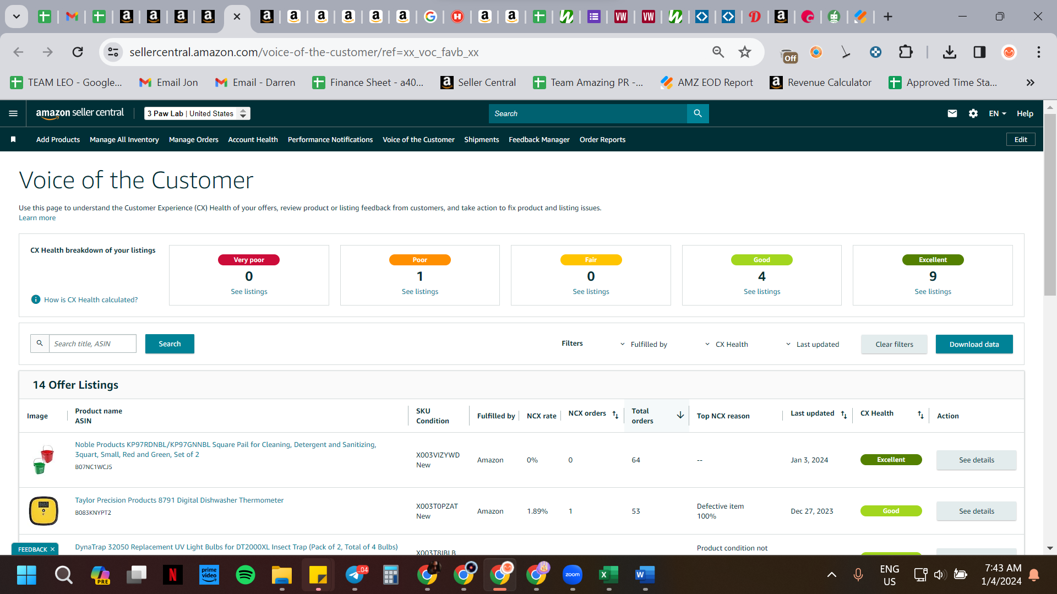Open Netflix from the taskbar

173,575
